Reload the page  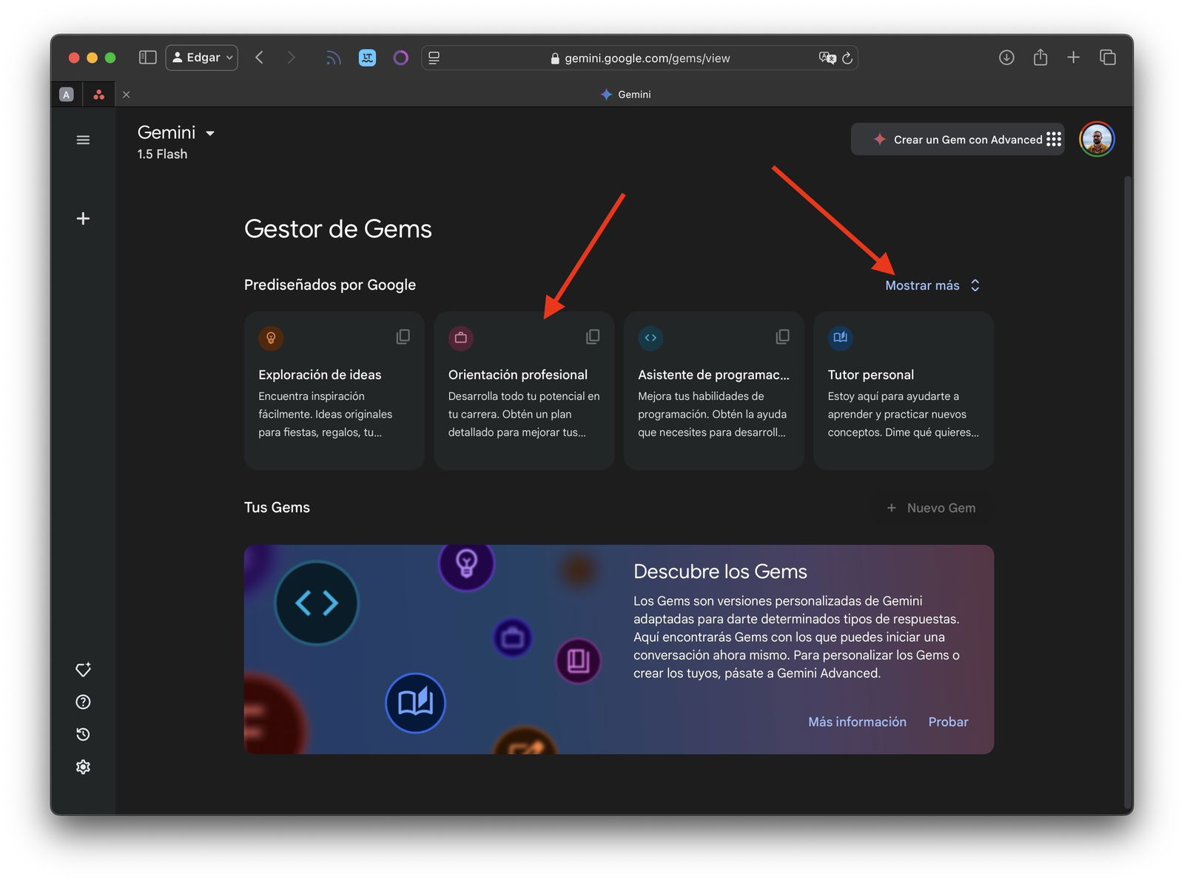click(848, 58)
